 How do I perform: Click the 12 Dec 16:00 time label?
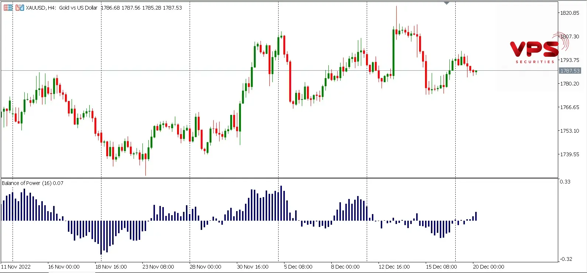pos(394,267)
